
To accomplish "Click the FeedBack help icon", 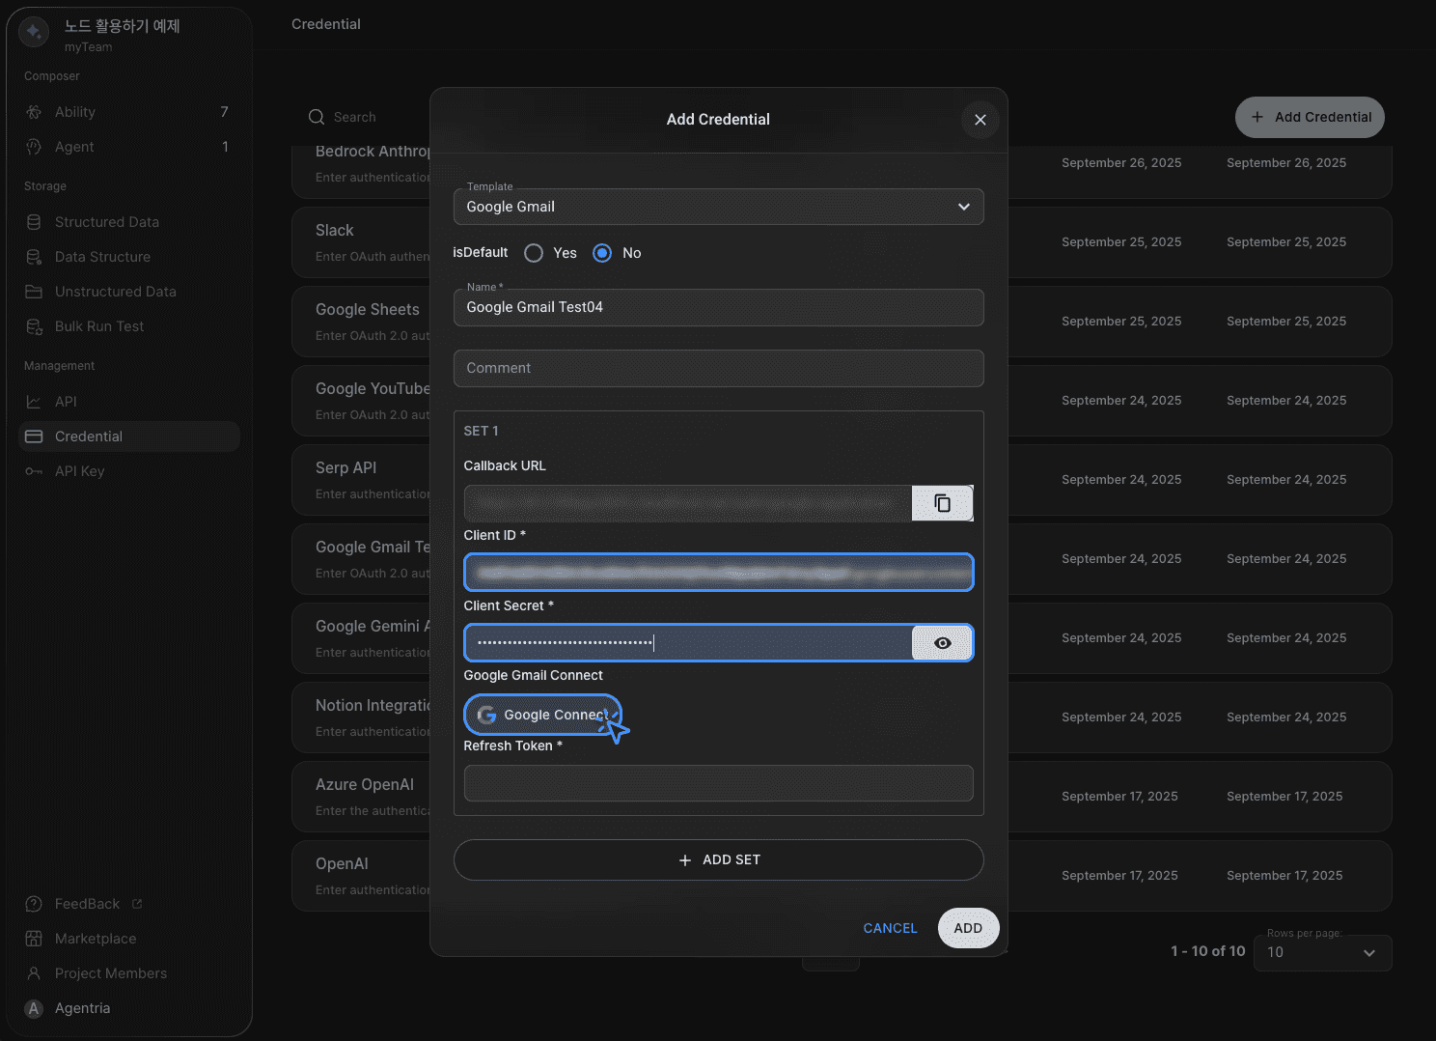I will pyautogui.click(x=34, y=904).
